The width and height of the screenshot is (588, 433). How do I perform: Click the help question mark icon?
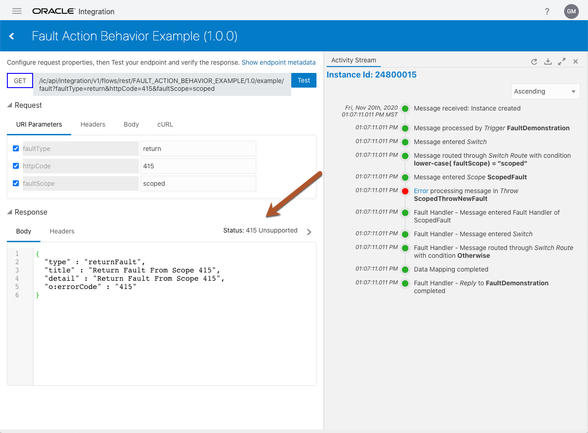547,11
